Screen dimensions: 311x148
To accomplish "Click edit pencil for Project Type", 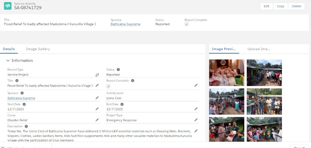I will [x=196, y=120].
